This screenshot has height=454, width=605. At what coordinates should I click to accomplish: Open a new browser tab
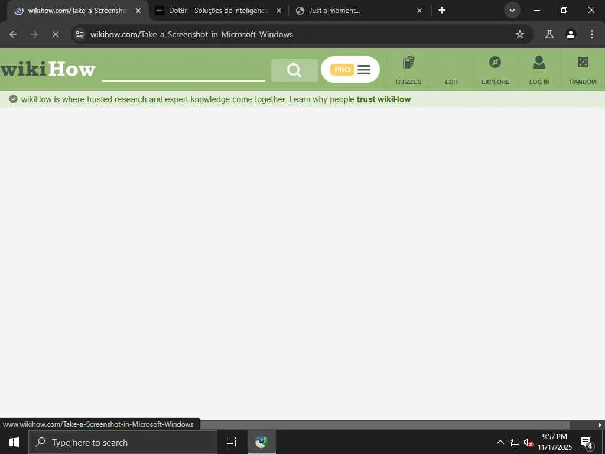pos(442,11)
